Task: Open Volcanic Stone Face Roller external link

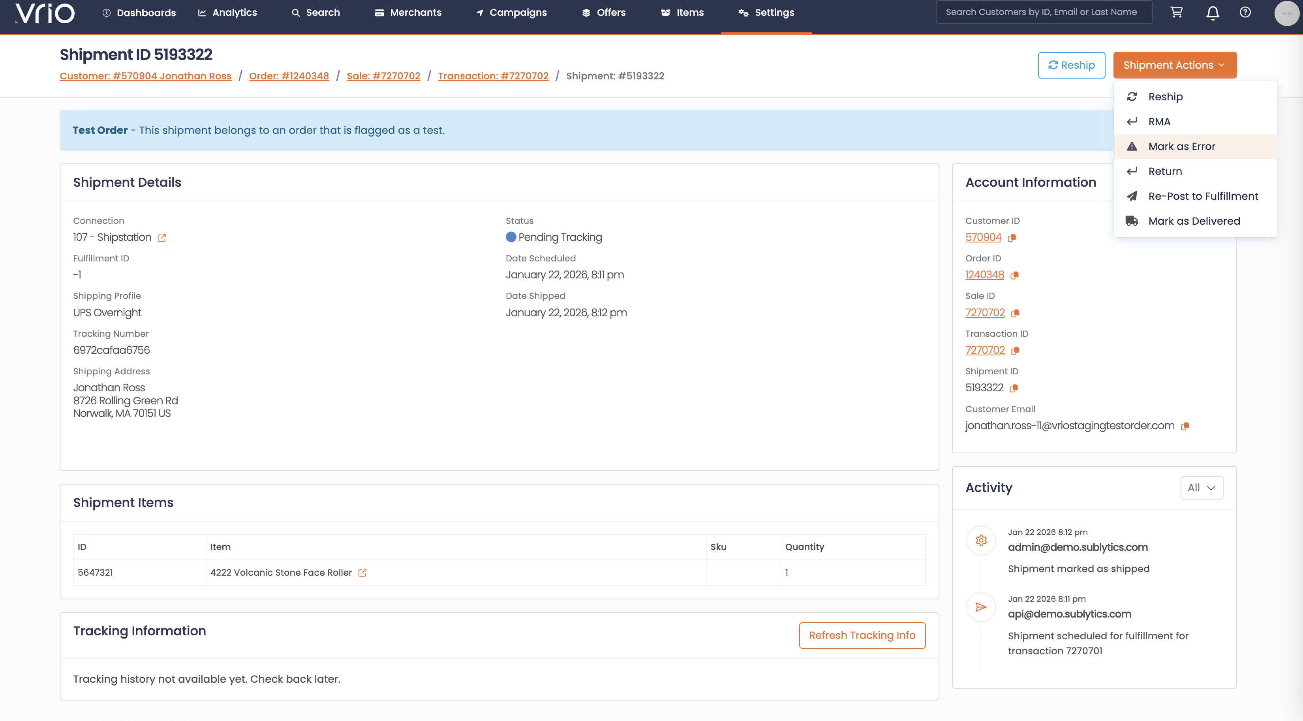Action: click(x=362, y=573)
